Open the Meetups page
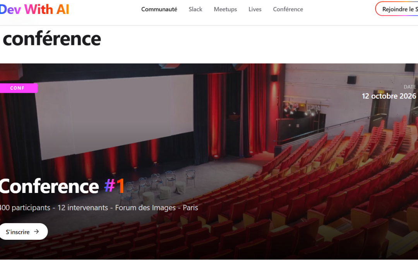This screenshot has width=418, height=261. [225, 9]
